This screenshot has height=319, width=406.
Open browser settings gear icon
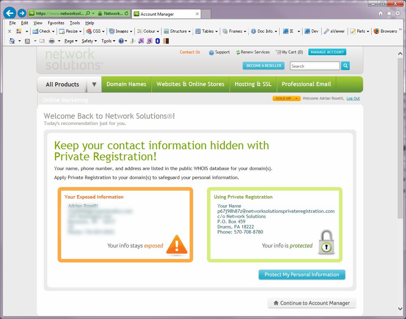(x=398, y=14)
